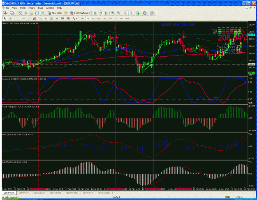Open the Insert menu
This screenshot has width=257, height=200.
(x=23, y=8)
